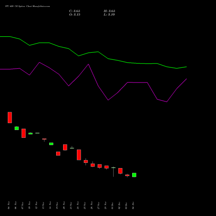Click the 13 Nov date axis label
The height and width of the screenshot is (216, 216).
(x=43, y=205)
